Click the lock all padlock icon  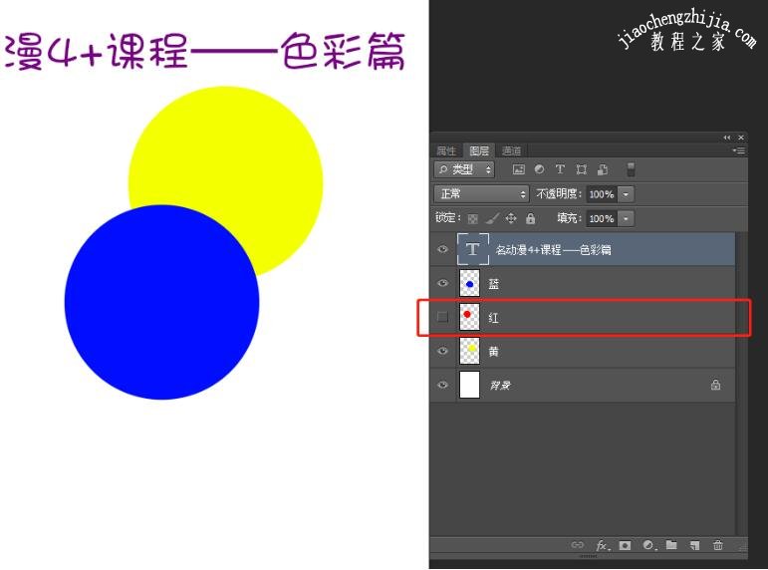point(530,218)
